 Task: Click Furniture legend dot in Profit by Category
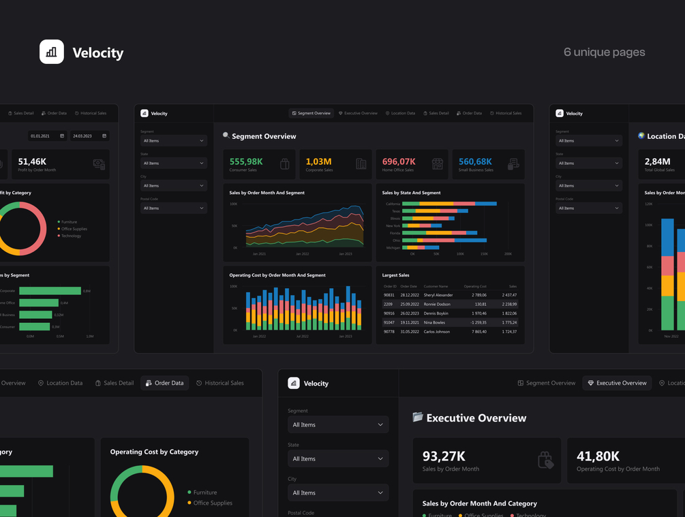pyautogui.click(x=59, y=222)
